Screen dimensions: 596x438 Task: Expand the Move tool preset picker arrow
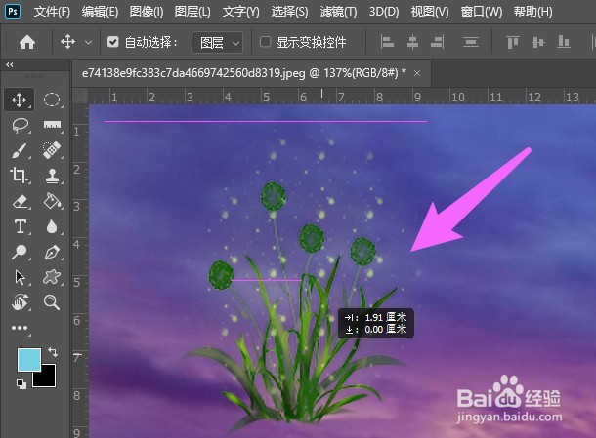pyautogui.click(x=88, y=43)
